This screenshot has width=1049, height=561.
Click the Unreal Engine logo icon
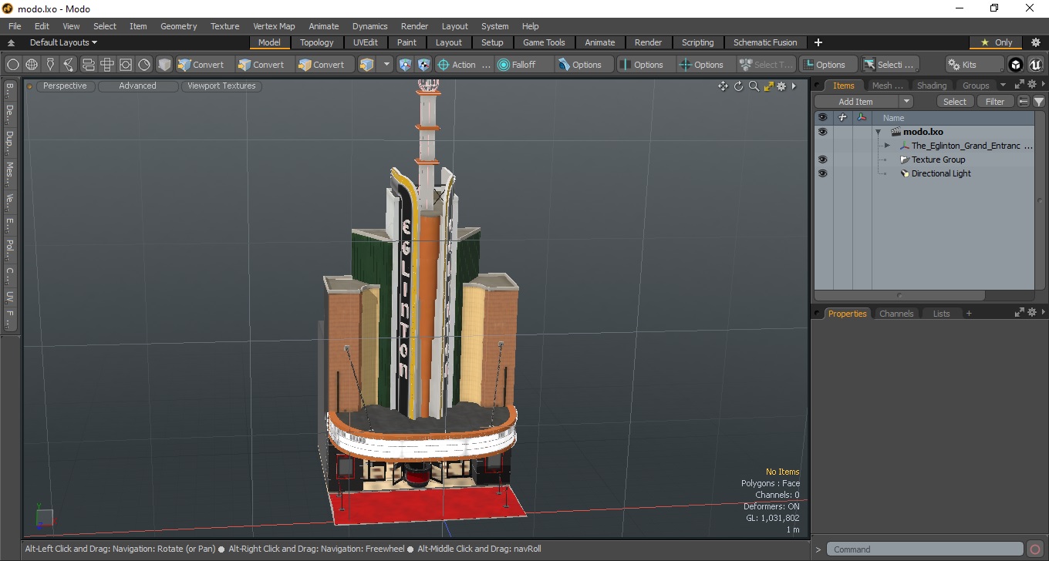[1035, 65]
